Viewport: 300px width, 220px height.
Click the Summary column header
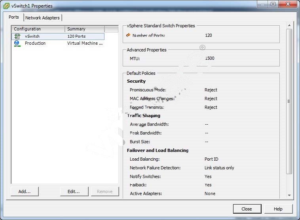click(85, 29)
